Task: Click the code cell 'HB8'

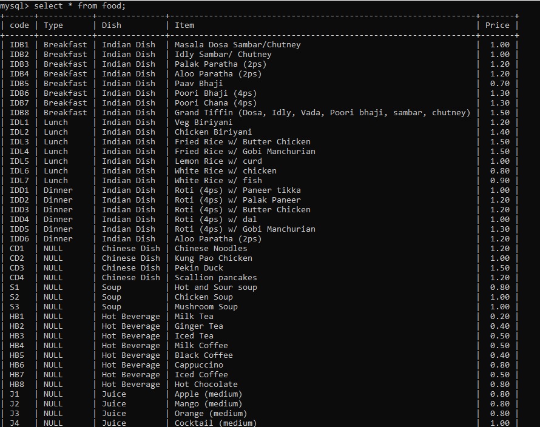Action: (x=17, y=384)
